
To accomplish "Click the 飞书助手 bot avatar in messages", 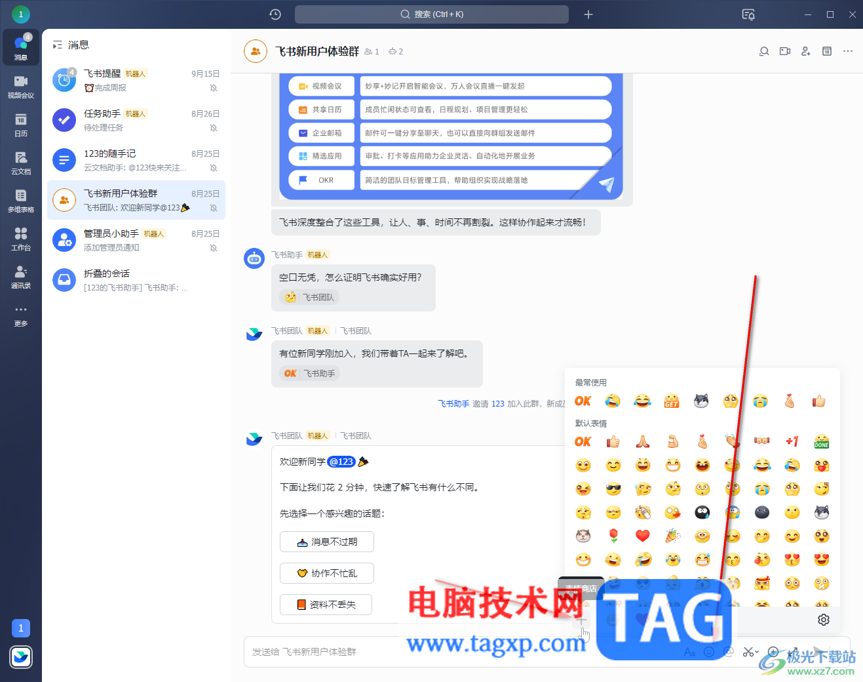I will pyautogui.click(x=254, y=258).
